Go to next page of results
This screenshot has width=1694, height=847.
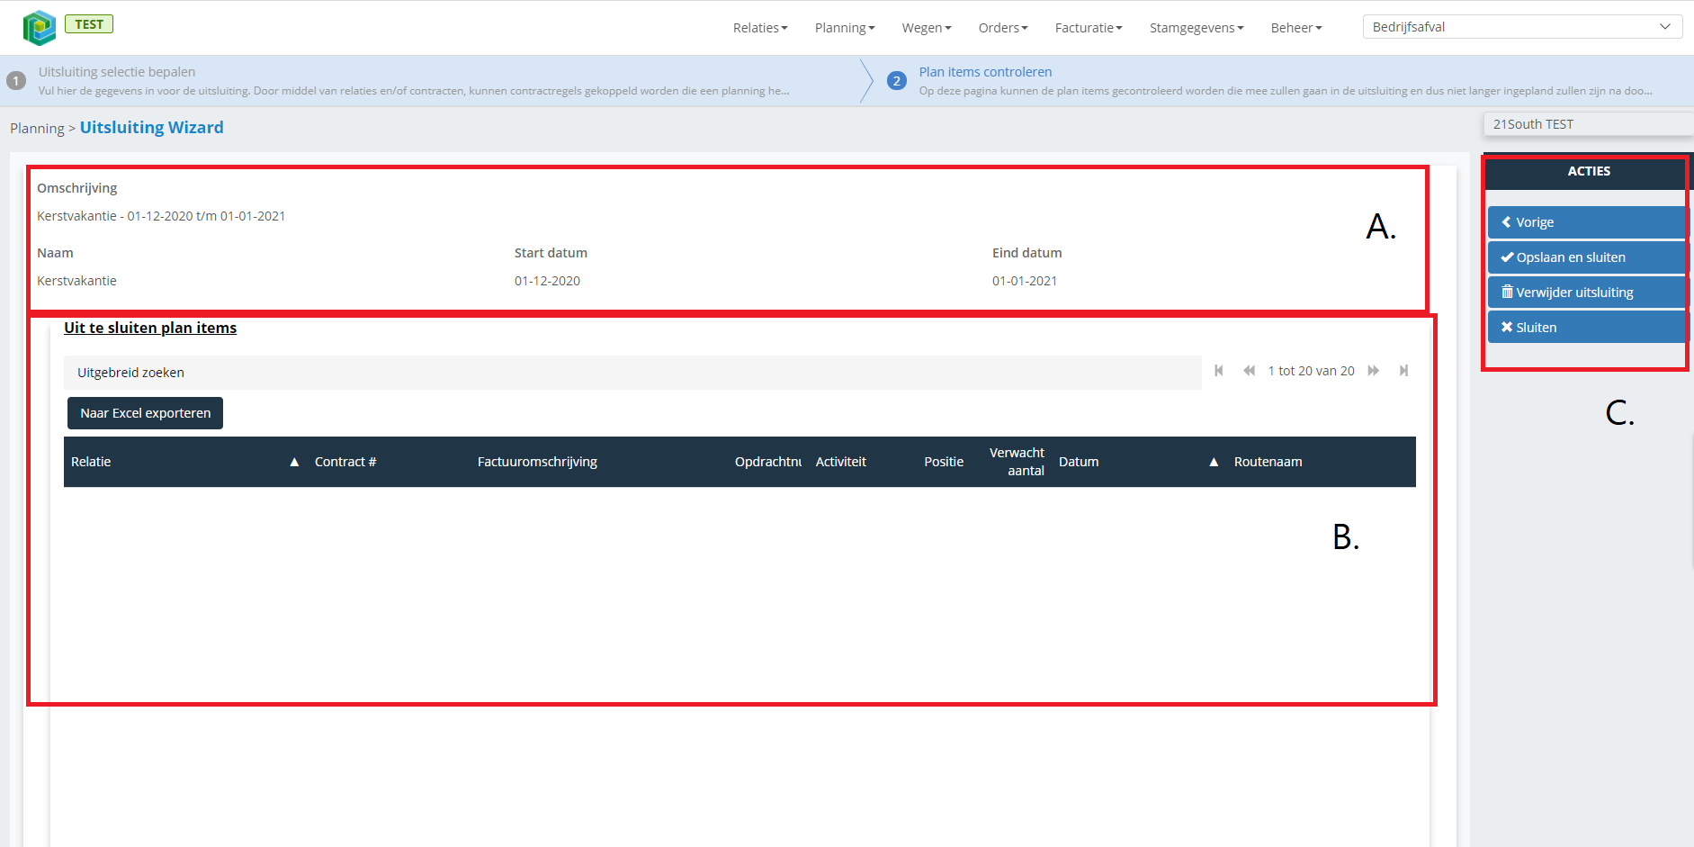tap(1374, 371)
